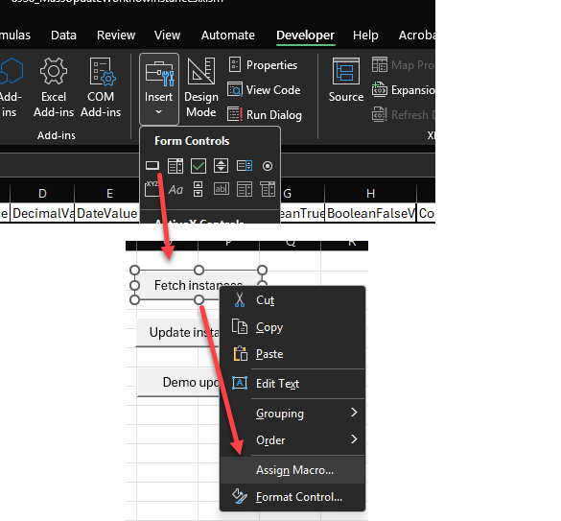Expand the Insert controls dropdown

(159, 89)
